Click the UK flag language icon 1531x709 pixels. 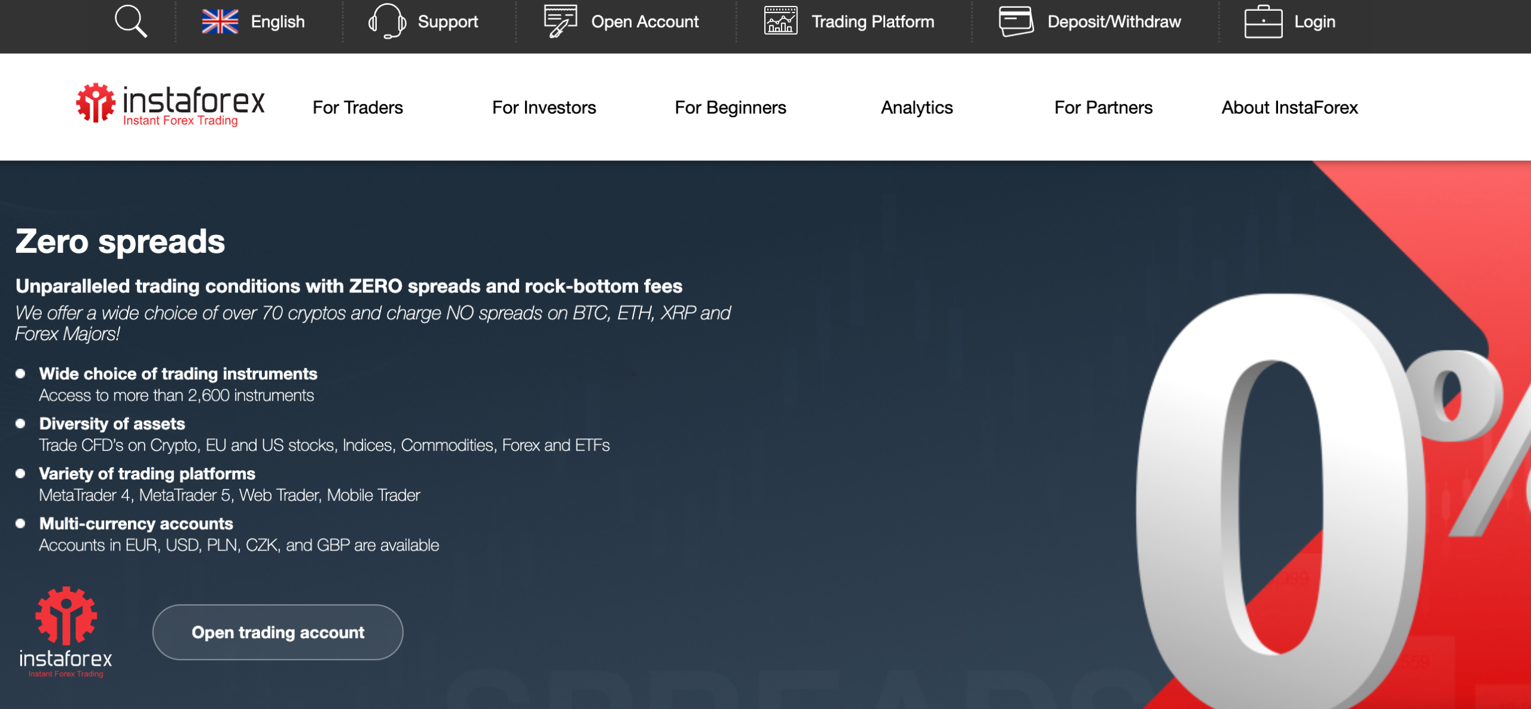[x=219, y=22]
